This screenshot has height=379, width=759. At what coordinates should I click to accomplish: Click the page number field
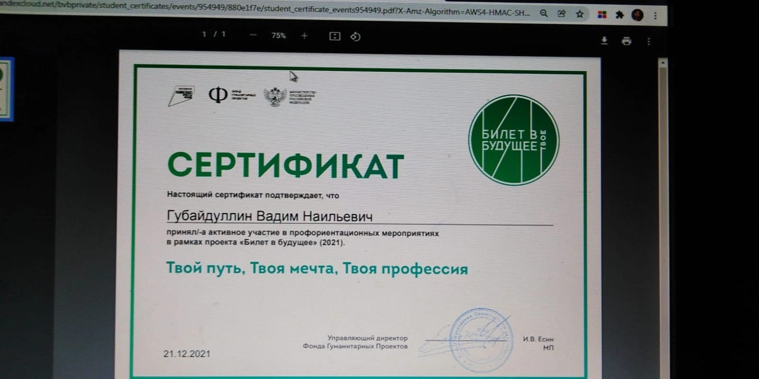pyautogui.click(x=204, y=34)
